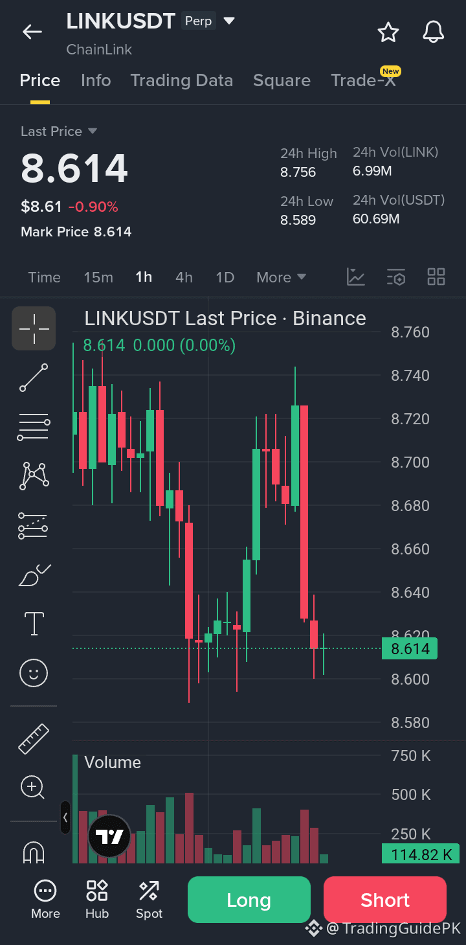This screenshot has width=466, height=945.
Task: Select the horizontal lines Fibonacci tool
Action: [x=34, y=427]
